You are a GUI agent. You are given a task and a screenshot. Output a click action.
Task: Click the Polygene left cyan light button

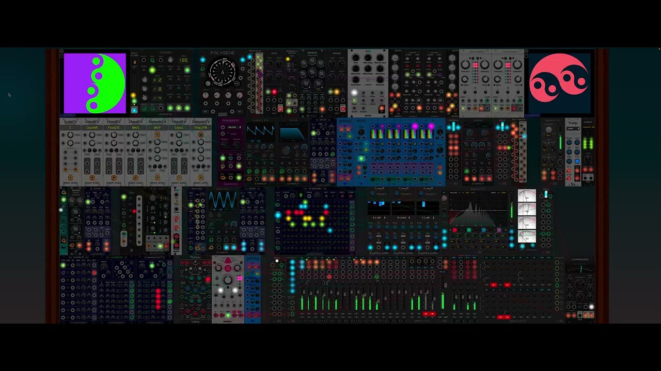pos(202,60)
